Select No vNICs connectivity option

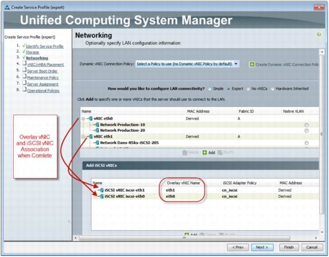pos(248,89)
